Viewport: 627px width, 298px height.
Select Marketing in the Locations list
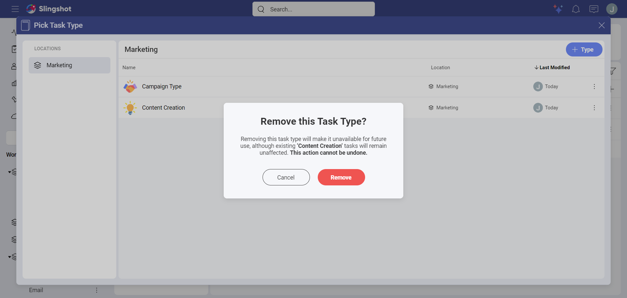click(70, 65)
